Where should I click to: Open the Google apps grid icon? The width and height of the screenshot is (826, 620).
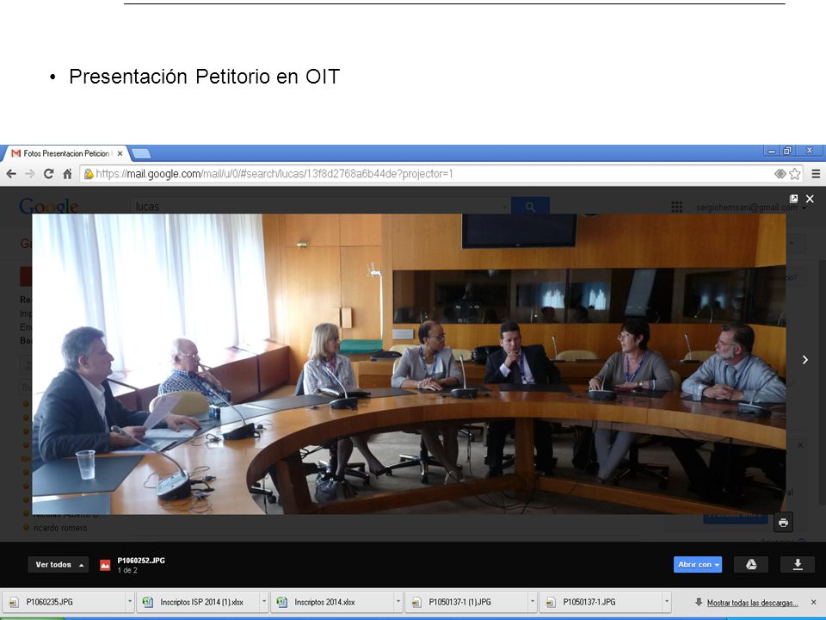coord(677,207)
